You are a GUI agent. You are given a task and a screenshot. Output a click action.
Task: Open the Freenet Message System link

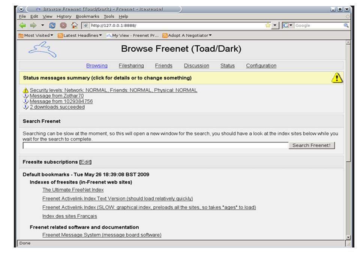point(102,235)
